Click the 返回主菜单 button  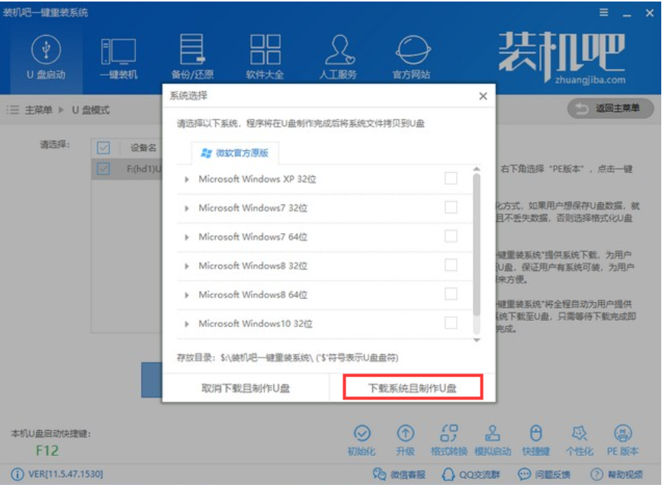[610, 108]
